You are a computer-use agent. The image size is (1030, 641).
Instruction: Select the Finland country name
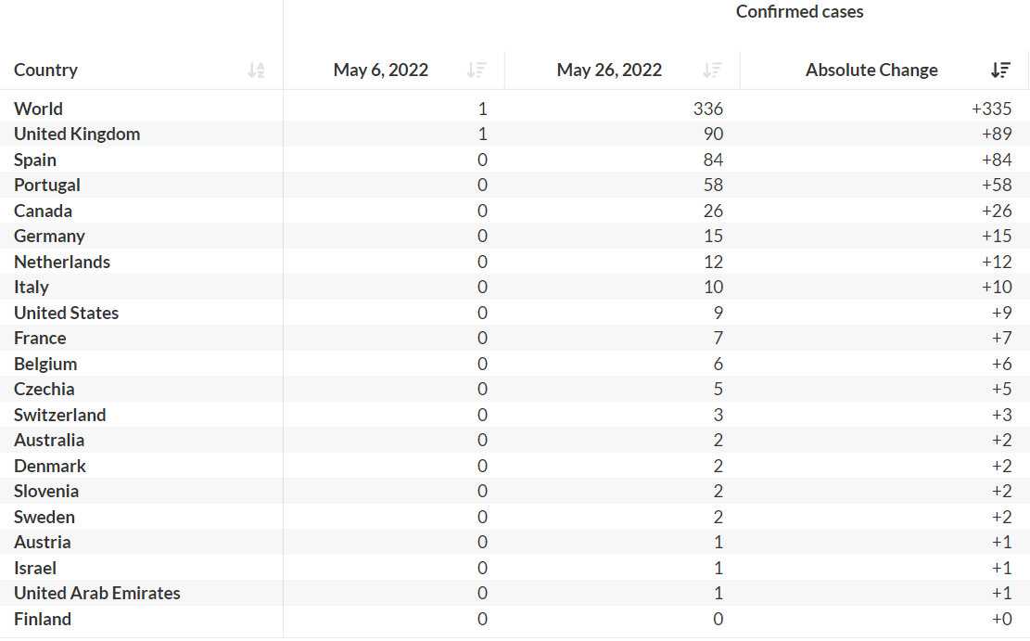coord(43,619)
